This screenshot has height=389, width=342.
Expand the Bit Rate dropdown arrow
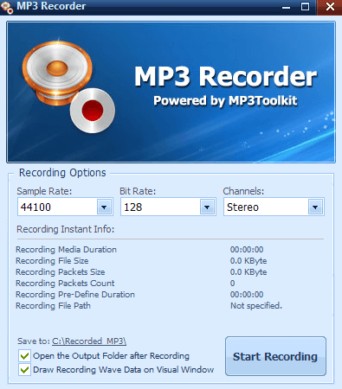pos(207,207)
